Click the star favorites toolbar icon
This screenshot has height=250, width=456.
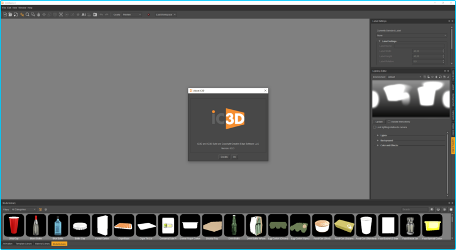coord(78,15)
